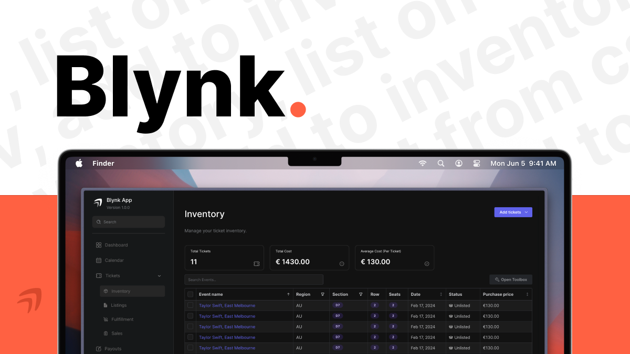Click the Total Tickets value 11

[x=194, y=262]
